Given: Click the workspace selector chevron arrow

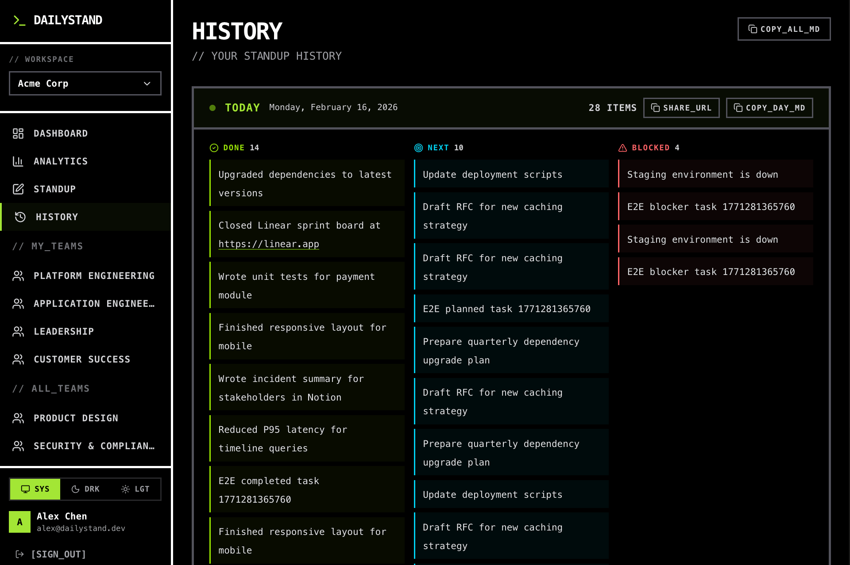Looking at the screenshot, I should tap(147, 84).
